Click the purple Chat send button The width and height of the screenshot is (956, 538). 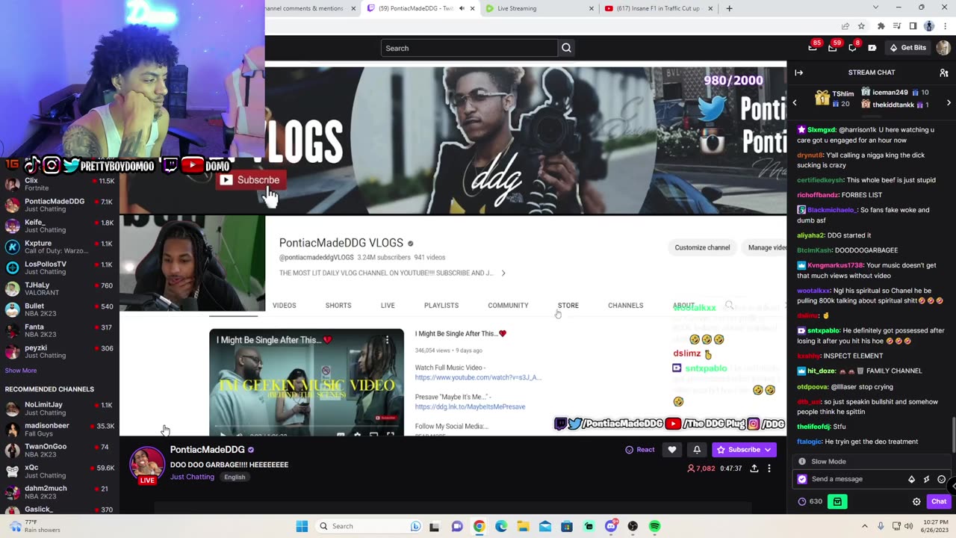coord(939,501)
